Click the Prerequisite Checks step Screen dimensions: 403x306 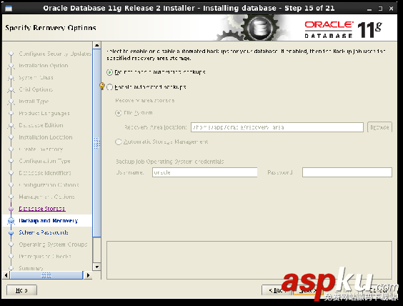tap(45, 257)
